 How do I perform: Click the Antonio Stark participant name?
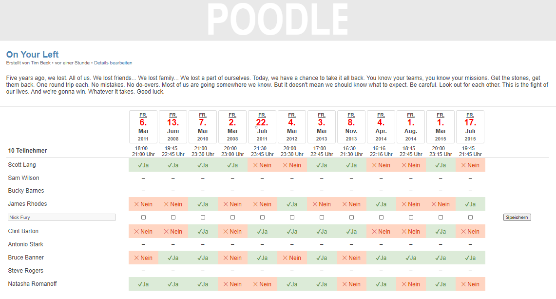pyautogui.click(x=26, y=244)
